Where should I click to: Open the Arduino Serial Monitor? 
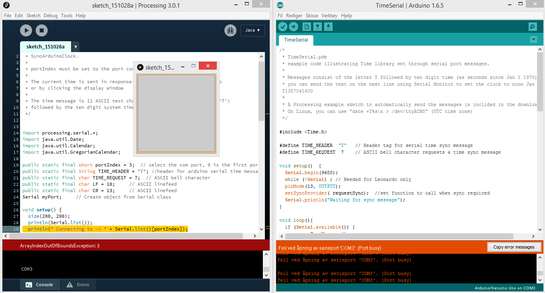[533, 27]
